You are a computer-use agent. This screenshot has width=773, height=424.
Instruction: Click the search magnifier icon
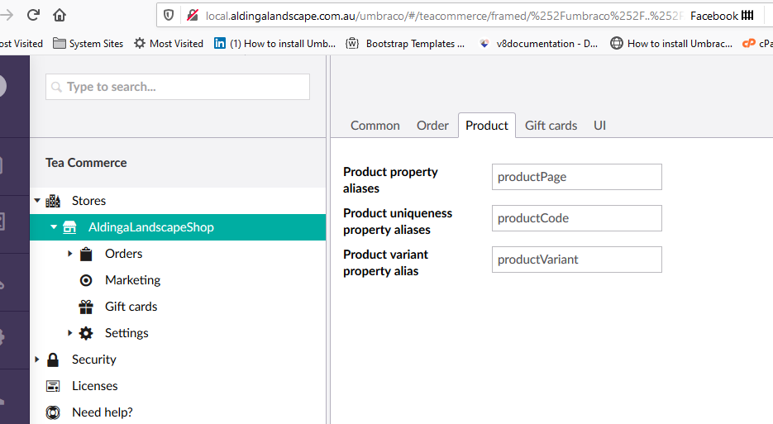click(57, 87)
